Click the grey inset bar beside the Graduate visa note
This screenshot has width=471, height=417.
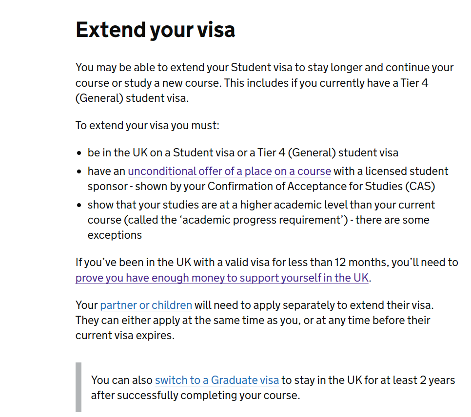coord(78,387)
